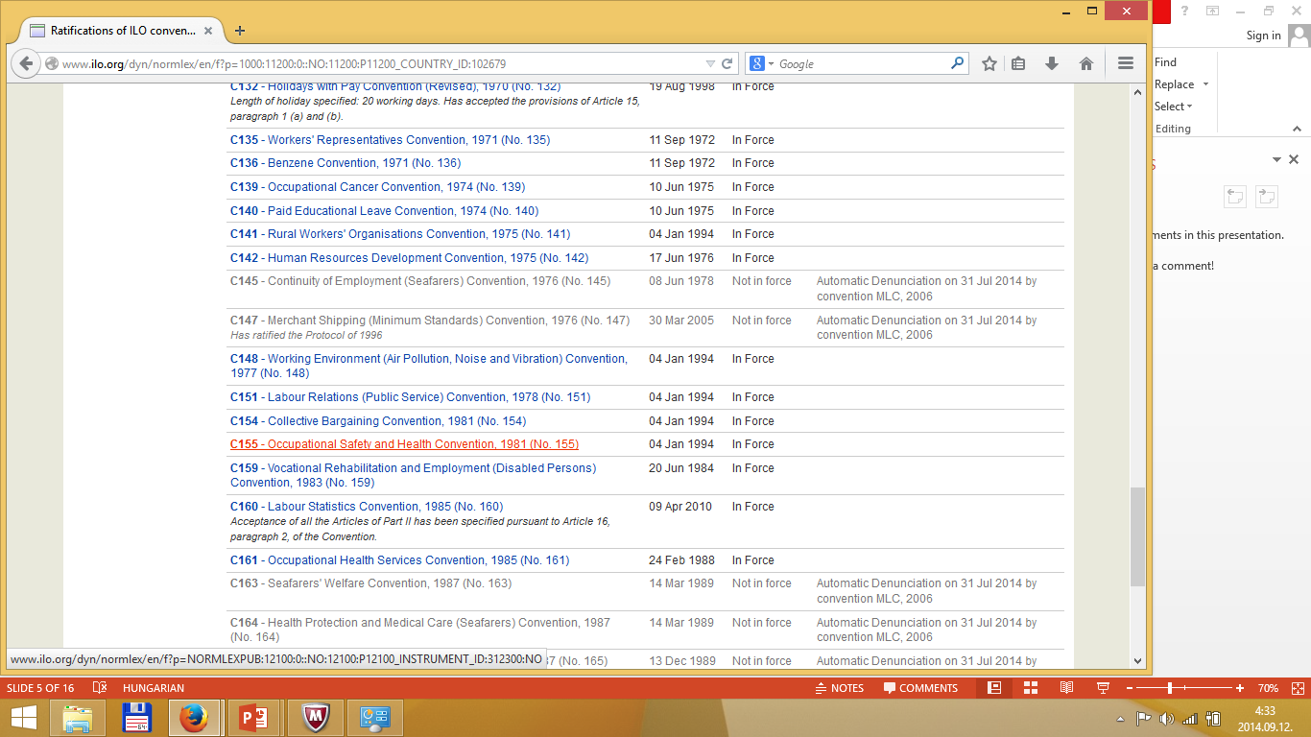Go to Firefox home page icon
The height and width of the screenshot is (737, 1311).
coord(1086,63)
